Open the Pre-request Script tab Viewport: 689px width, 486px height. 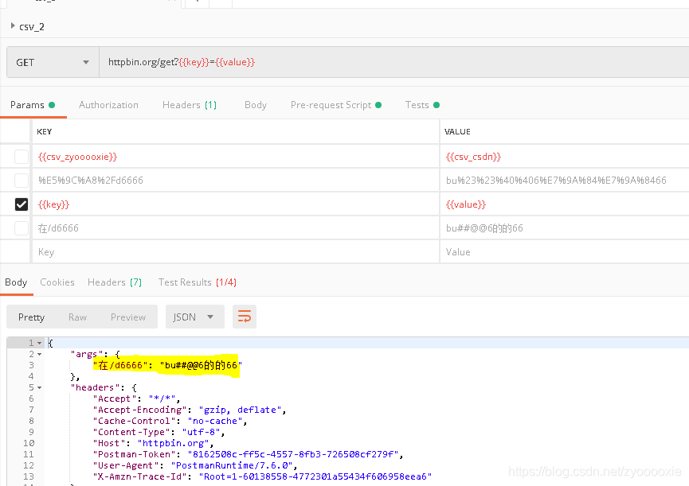click(335, 105)
